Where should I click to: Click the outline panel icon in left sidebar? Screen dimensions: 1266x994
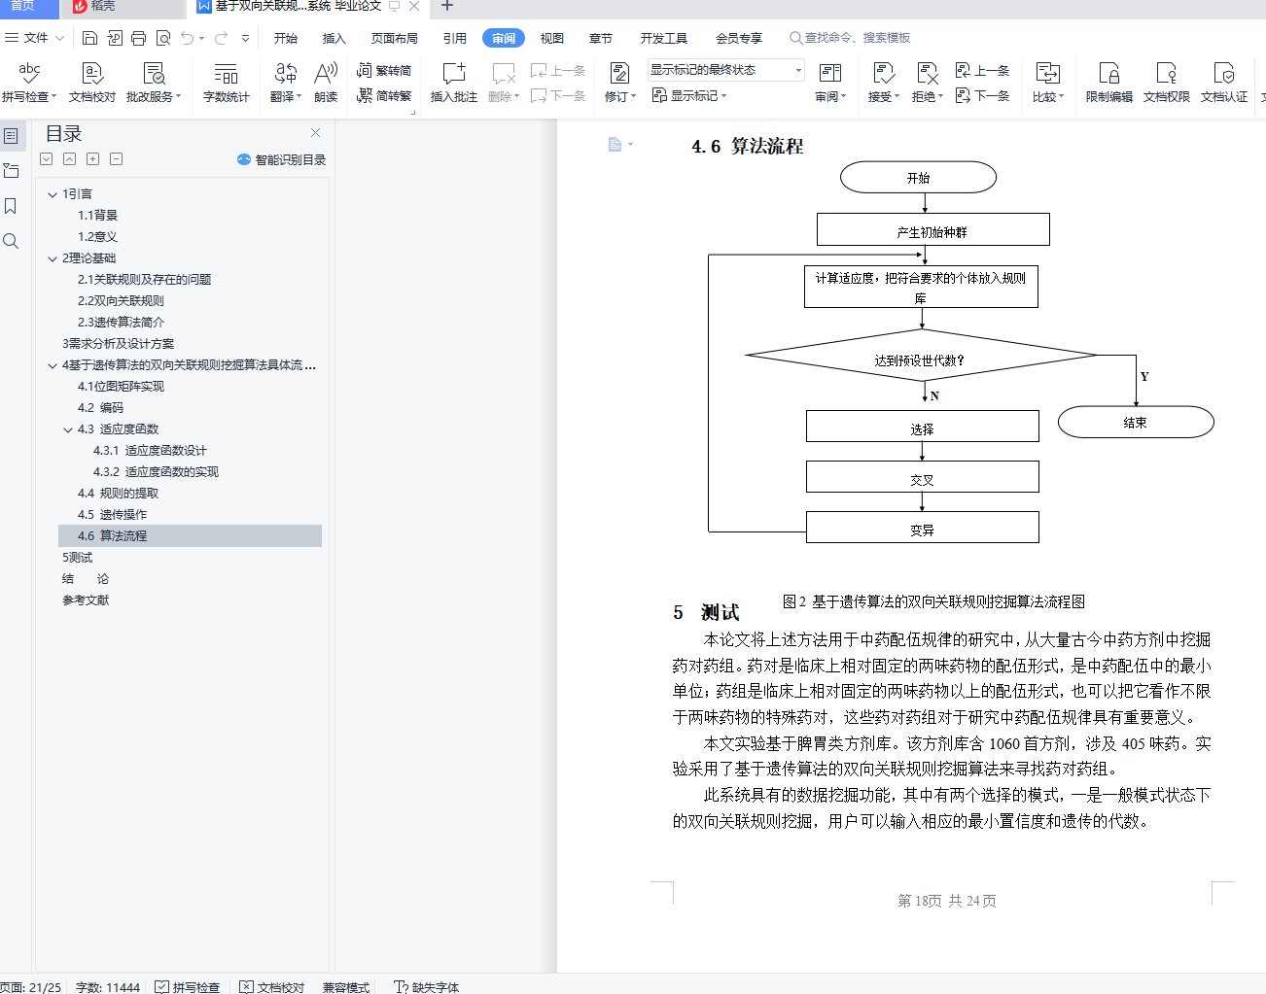[x=12, y=136]
